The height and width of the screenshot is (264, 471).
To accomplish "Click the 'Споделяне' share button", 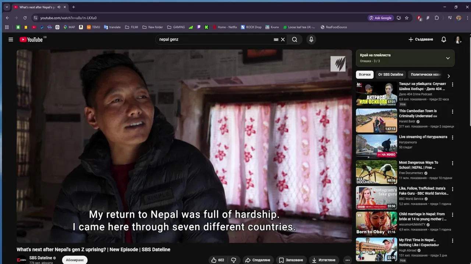I will point(258,260).
